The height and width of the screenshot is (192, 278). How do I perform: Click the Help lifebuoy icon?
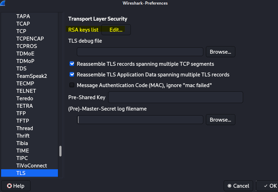9,186
